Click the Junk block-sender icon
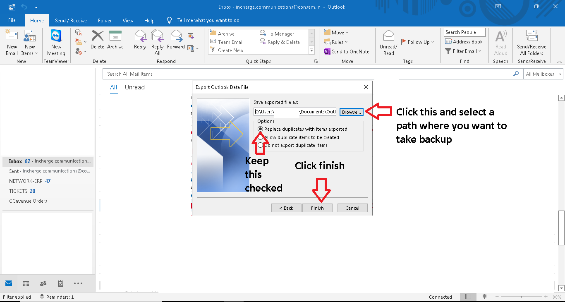565x302 pixels. click(79, 51)
